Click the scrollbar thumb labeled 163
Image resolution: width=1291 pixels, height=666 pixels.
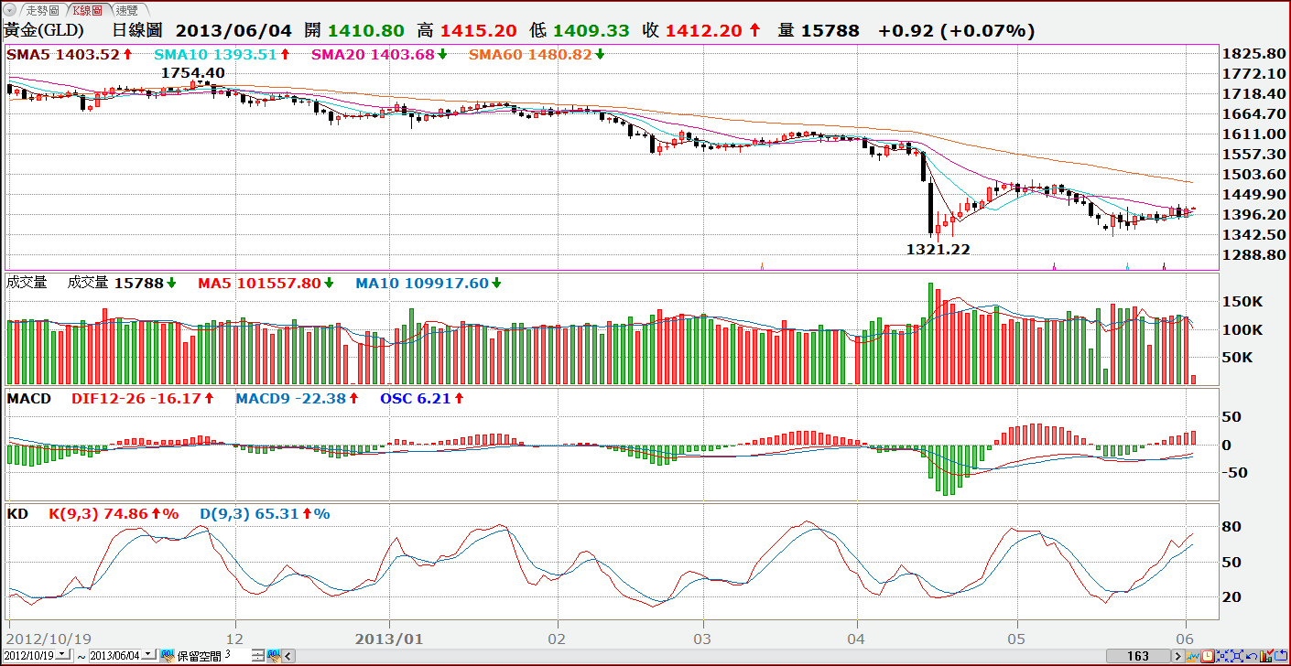click(x=1138, y=656)
